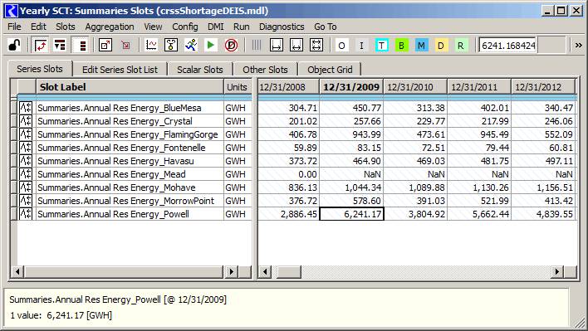Image resolution: width=588 pixels, height=331 pixels.
Task: Click the Slot Label column header
Action: pyautogui.click(x=130, y=87)
